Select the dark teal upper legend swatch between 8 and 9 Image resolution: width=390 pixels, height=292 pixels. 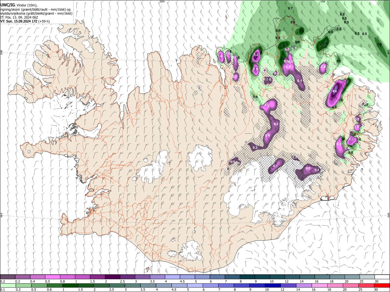[247, 277]
